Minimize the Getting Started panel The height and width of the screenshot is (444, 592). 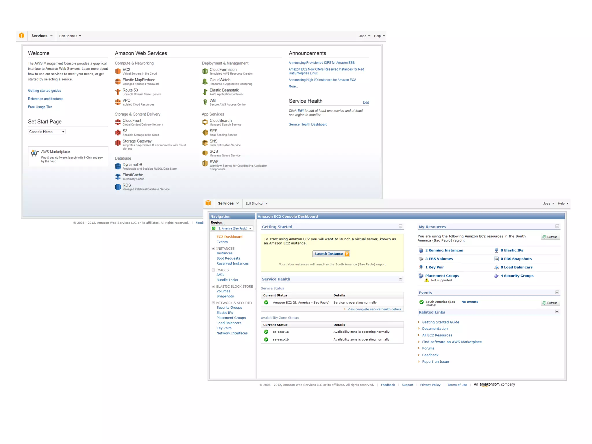tap(400, 226)
